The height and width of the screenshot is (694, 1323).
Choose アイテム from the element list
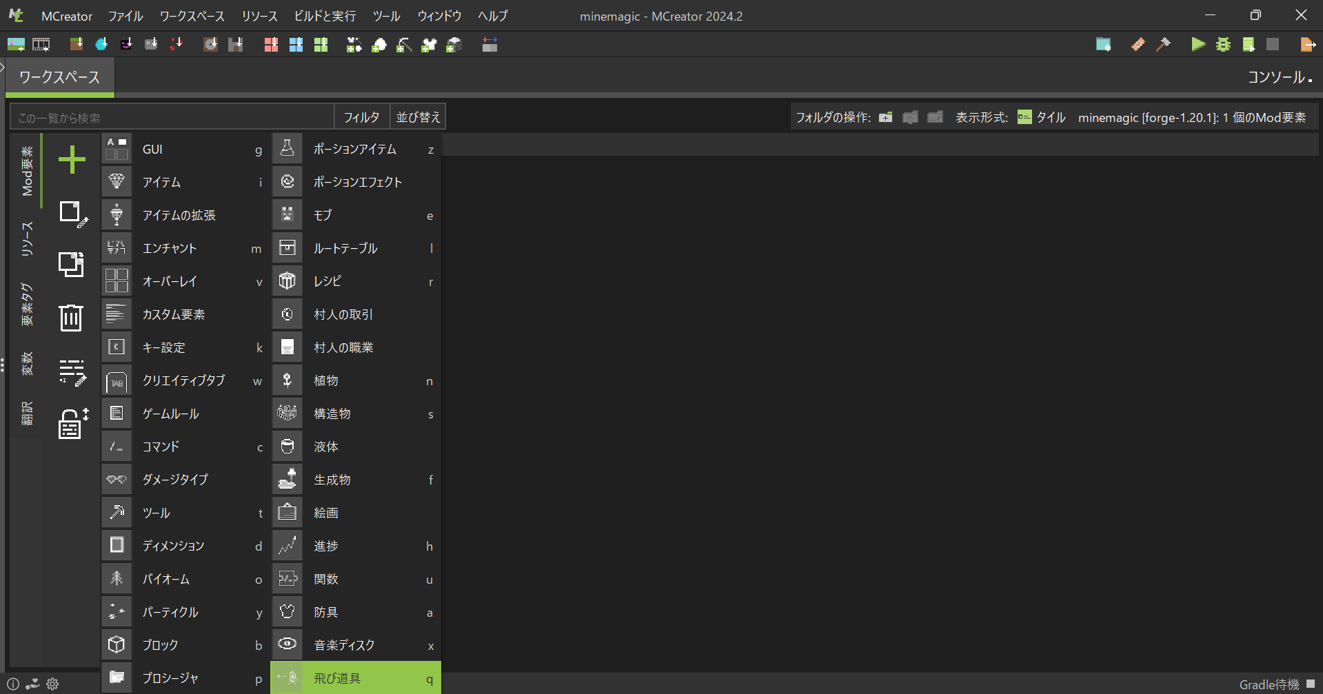(185, 182)
